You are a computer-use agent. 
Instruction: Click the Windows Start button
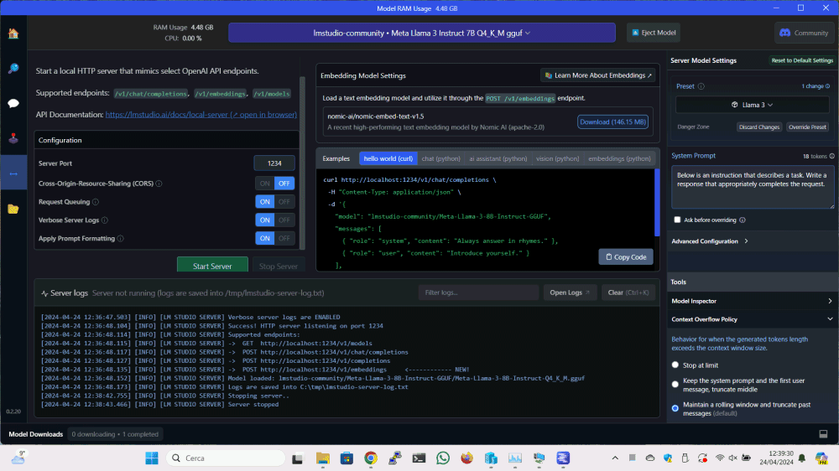coord(152,458)
